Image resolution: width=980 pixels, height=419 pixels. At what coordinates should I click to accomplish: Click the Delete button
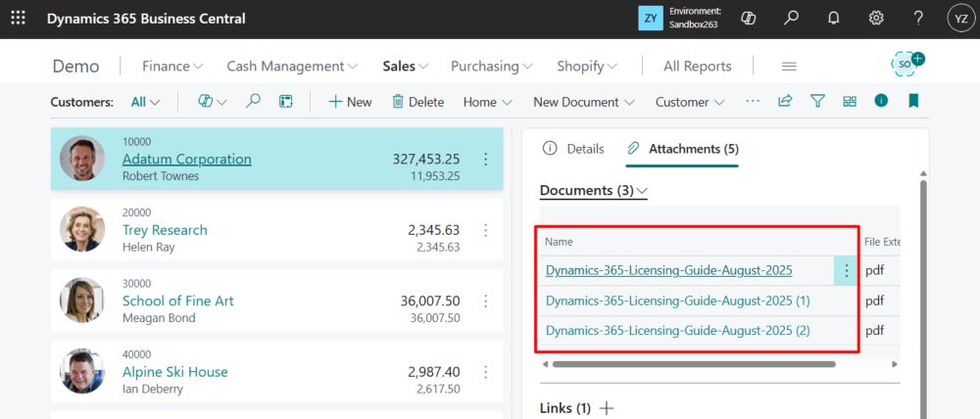(417, 102)
